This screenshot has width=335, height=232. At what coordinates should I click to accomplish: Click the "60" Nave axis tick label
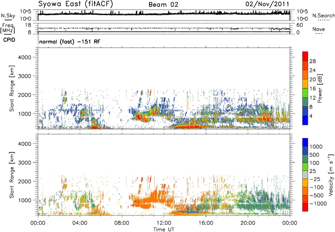click(x=299, y=25)
